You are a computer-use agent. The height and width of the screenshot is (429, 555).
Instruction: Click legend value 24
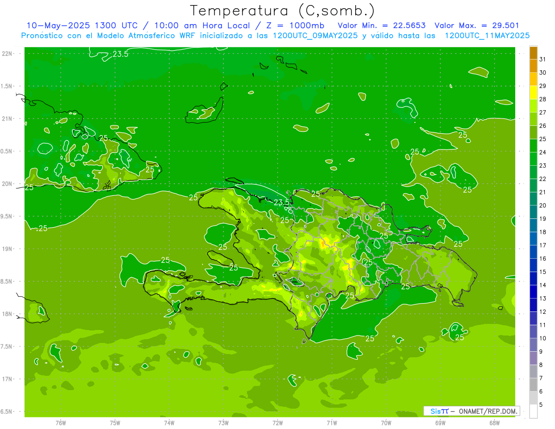pos(543,152)
